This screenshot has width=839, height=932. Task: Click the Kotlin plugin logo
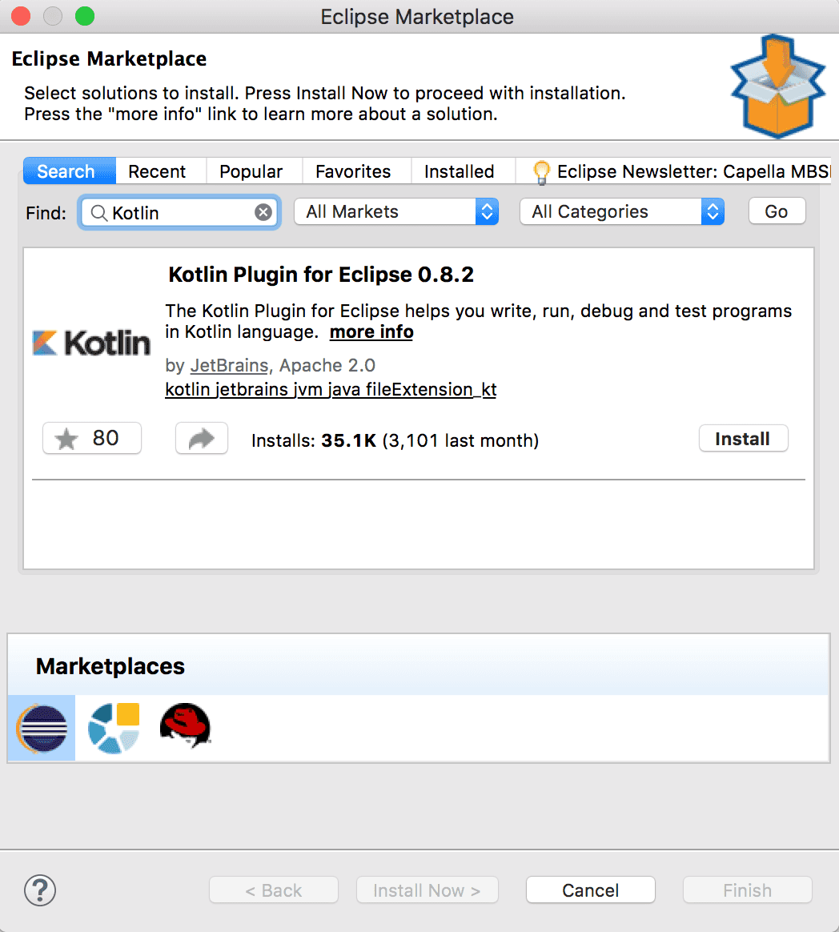pyautogui.click(x=90, y=342)
